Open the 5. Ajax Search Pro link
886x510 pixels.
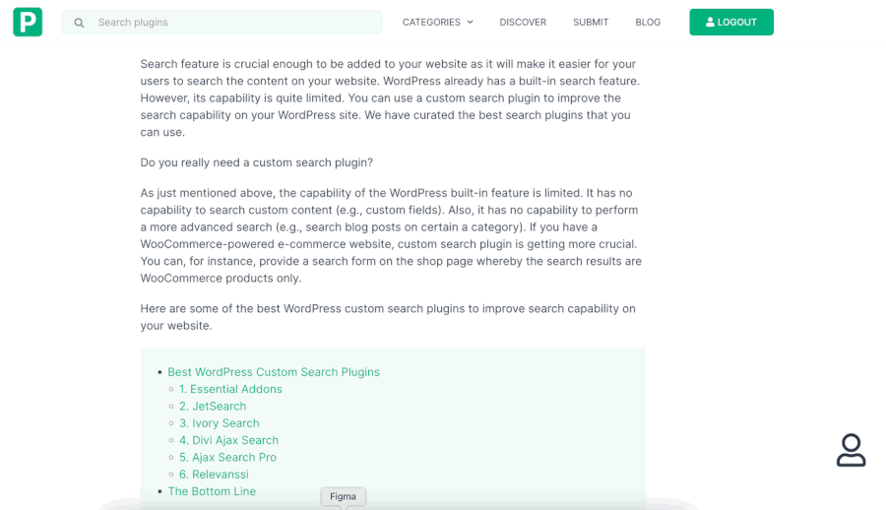[227, 457]
